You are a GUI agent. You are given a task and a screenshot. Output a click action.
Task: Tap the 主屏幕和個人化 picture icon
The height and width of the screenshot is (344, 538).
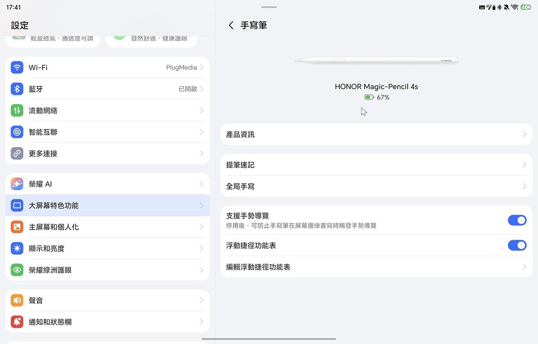(x=17, y=227)
